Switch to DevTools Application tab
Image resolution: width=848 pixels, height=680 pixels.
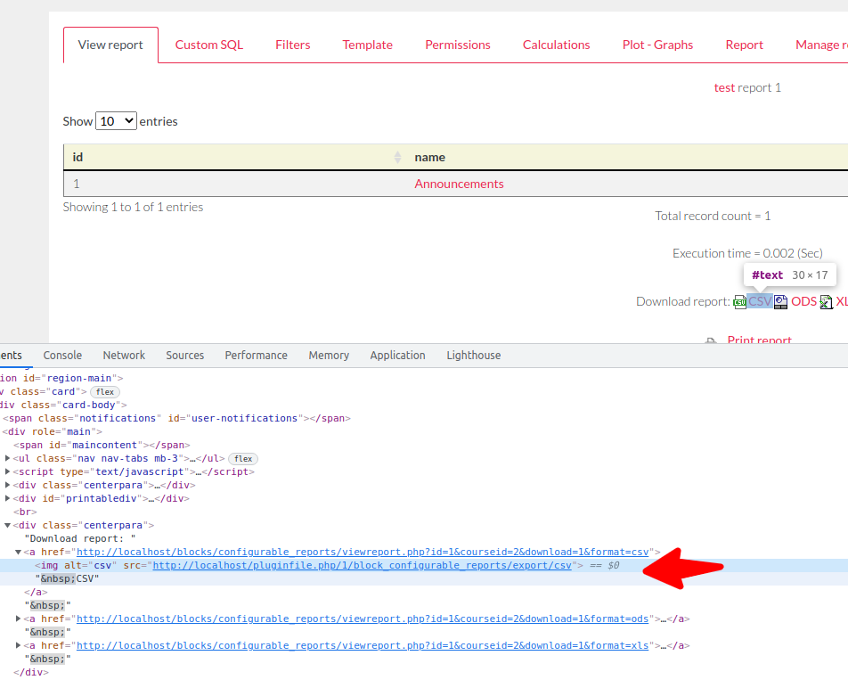pyautogui.click(x=397, y=356)
